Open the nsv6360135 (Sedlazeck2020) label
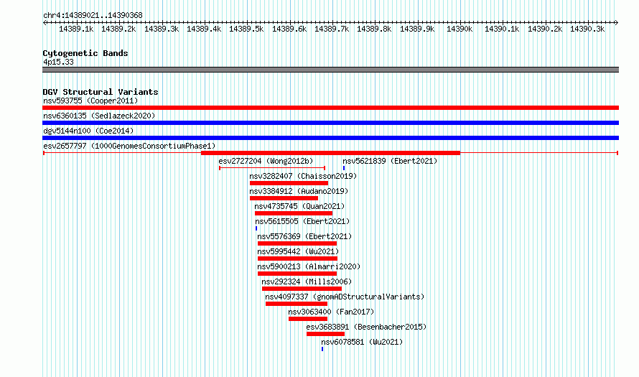The image size is (639, 377). (x=99, y=116)
